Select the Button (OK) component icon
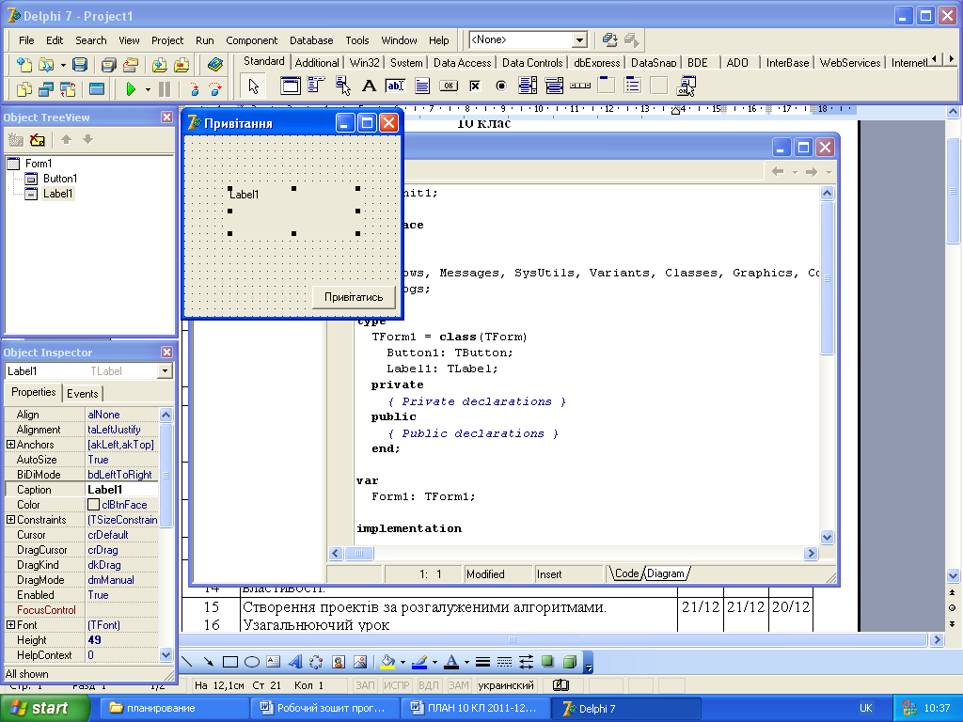 (x=449, y=86)
